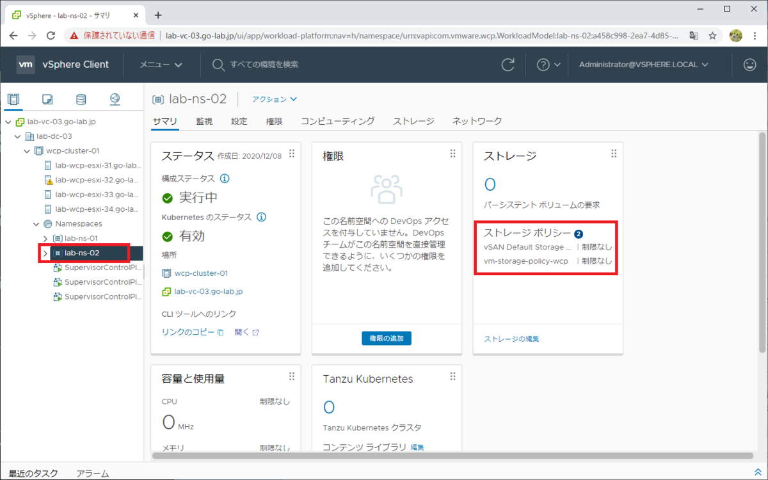Open the Administrator@VSPHERE.LOCAL user menu
Image resolution: width=768 pixels, height=480 pixels.
pyautogui.click(x=644, y=64)
